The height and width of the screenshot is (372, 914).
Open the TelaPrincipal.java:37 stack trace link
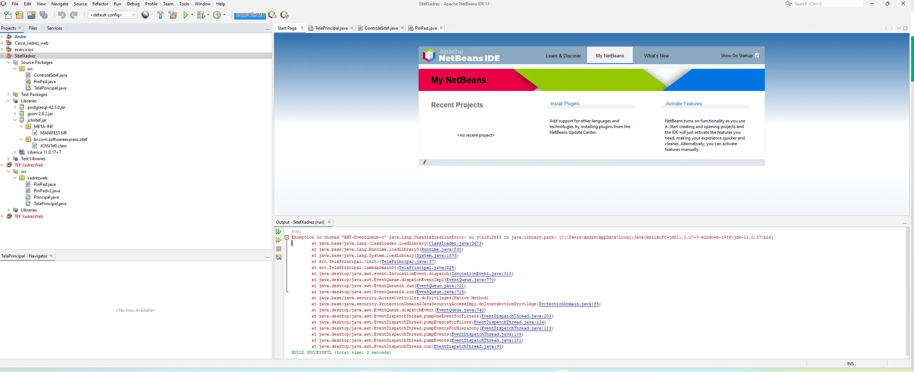pyautogui.click(x=408, y=262)
